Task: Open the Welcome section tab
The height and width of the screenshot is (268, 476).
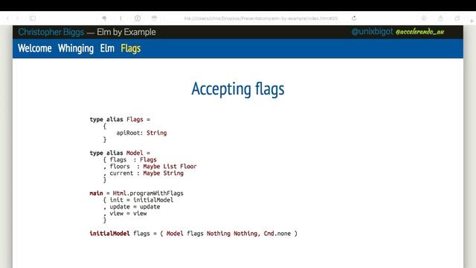Action: pos(35,48)
